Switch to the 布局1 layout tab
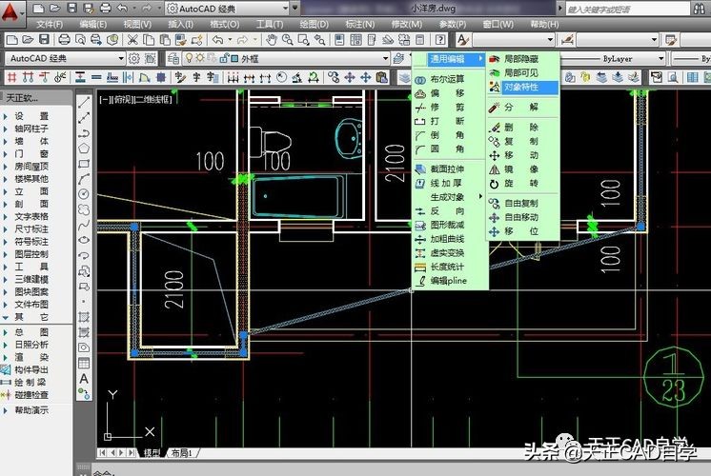Viewport: 711px width, 476px height. point(181,452)
